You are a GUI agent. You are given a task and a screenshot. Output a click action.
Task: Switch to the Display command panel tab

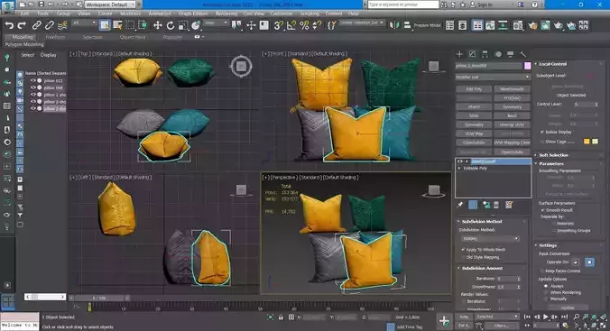point(511,54)
